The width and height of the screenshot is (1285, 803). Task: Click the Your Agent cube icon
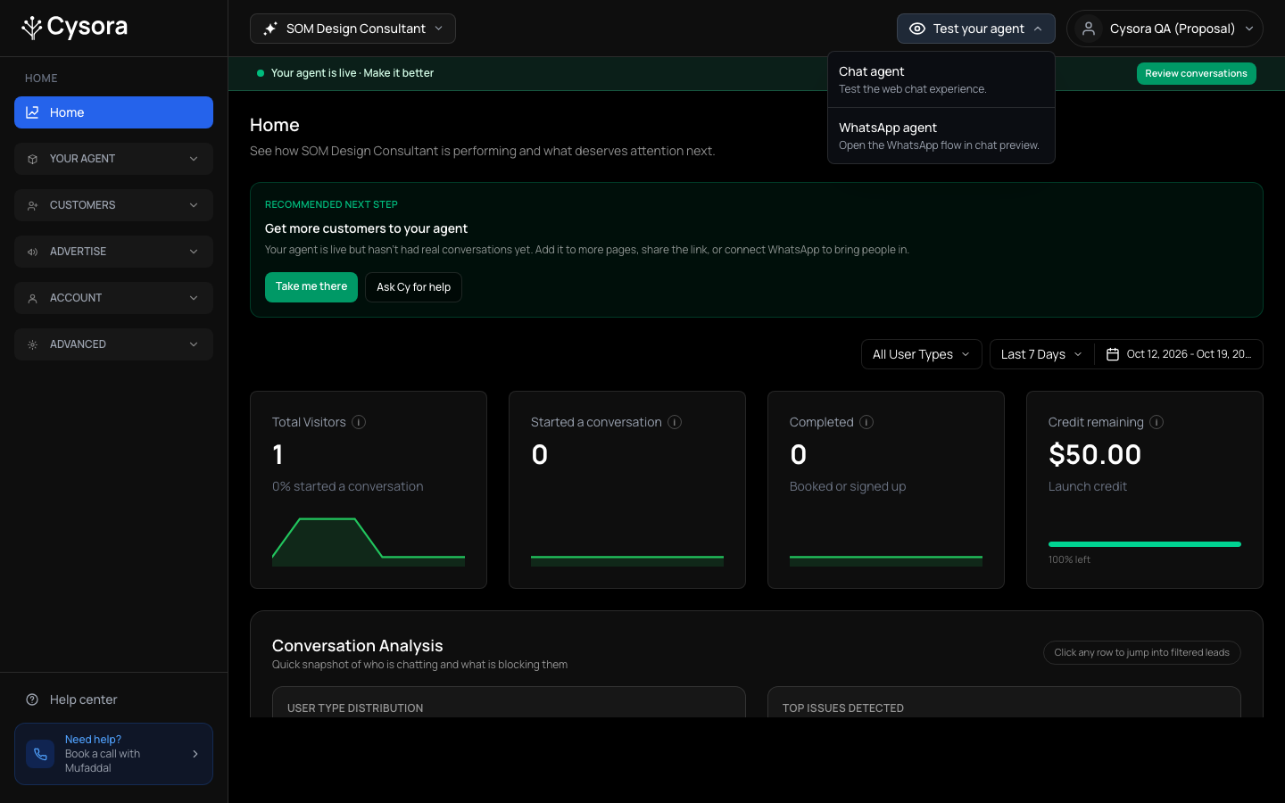coord(33,159)
